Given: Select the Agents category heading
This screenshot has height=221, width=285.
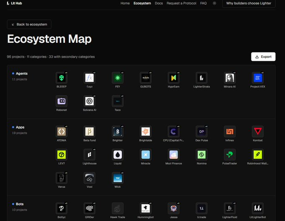Looking at the screenshot, I should [x=22, y=73].
